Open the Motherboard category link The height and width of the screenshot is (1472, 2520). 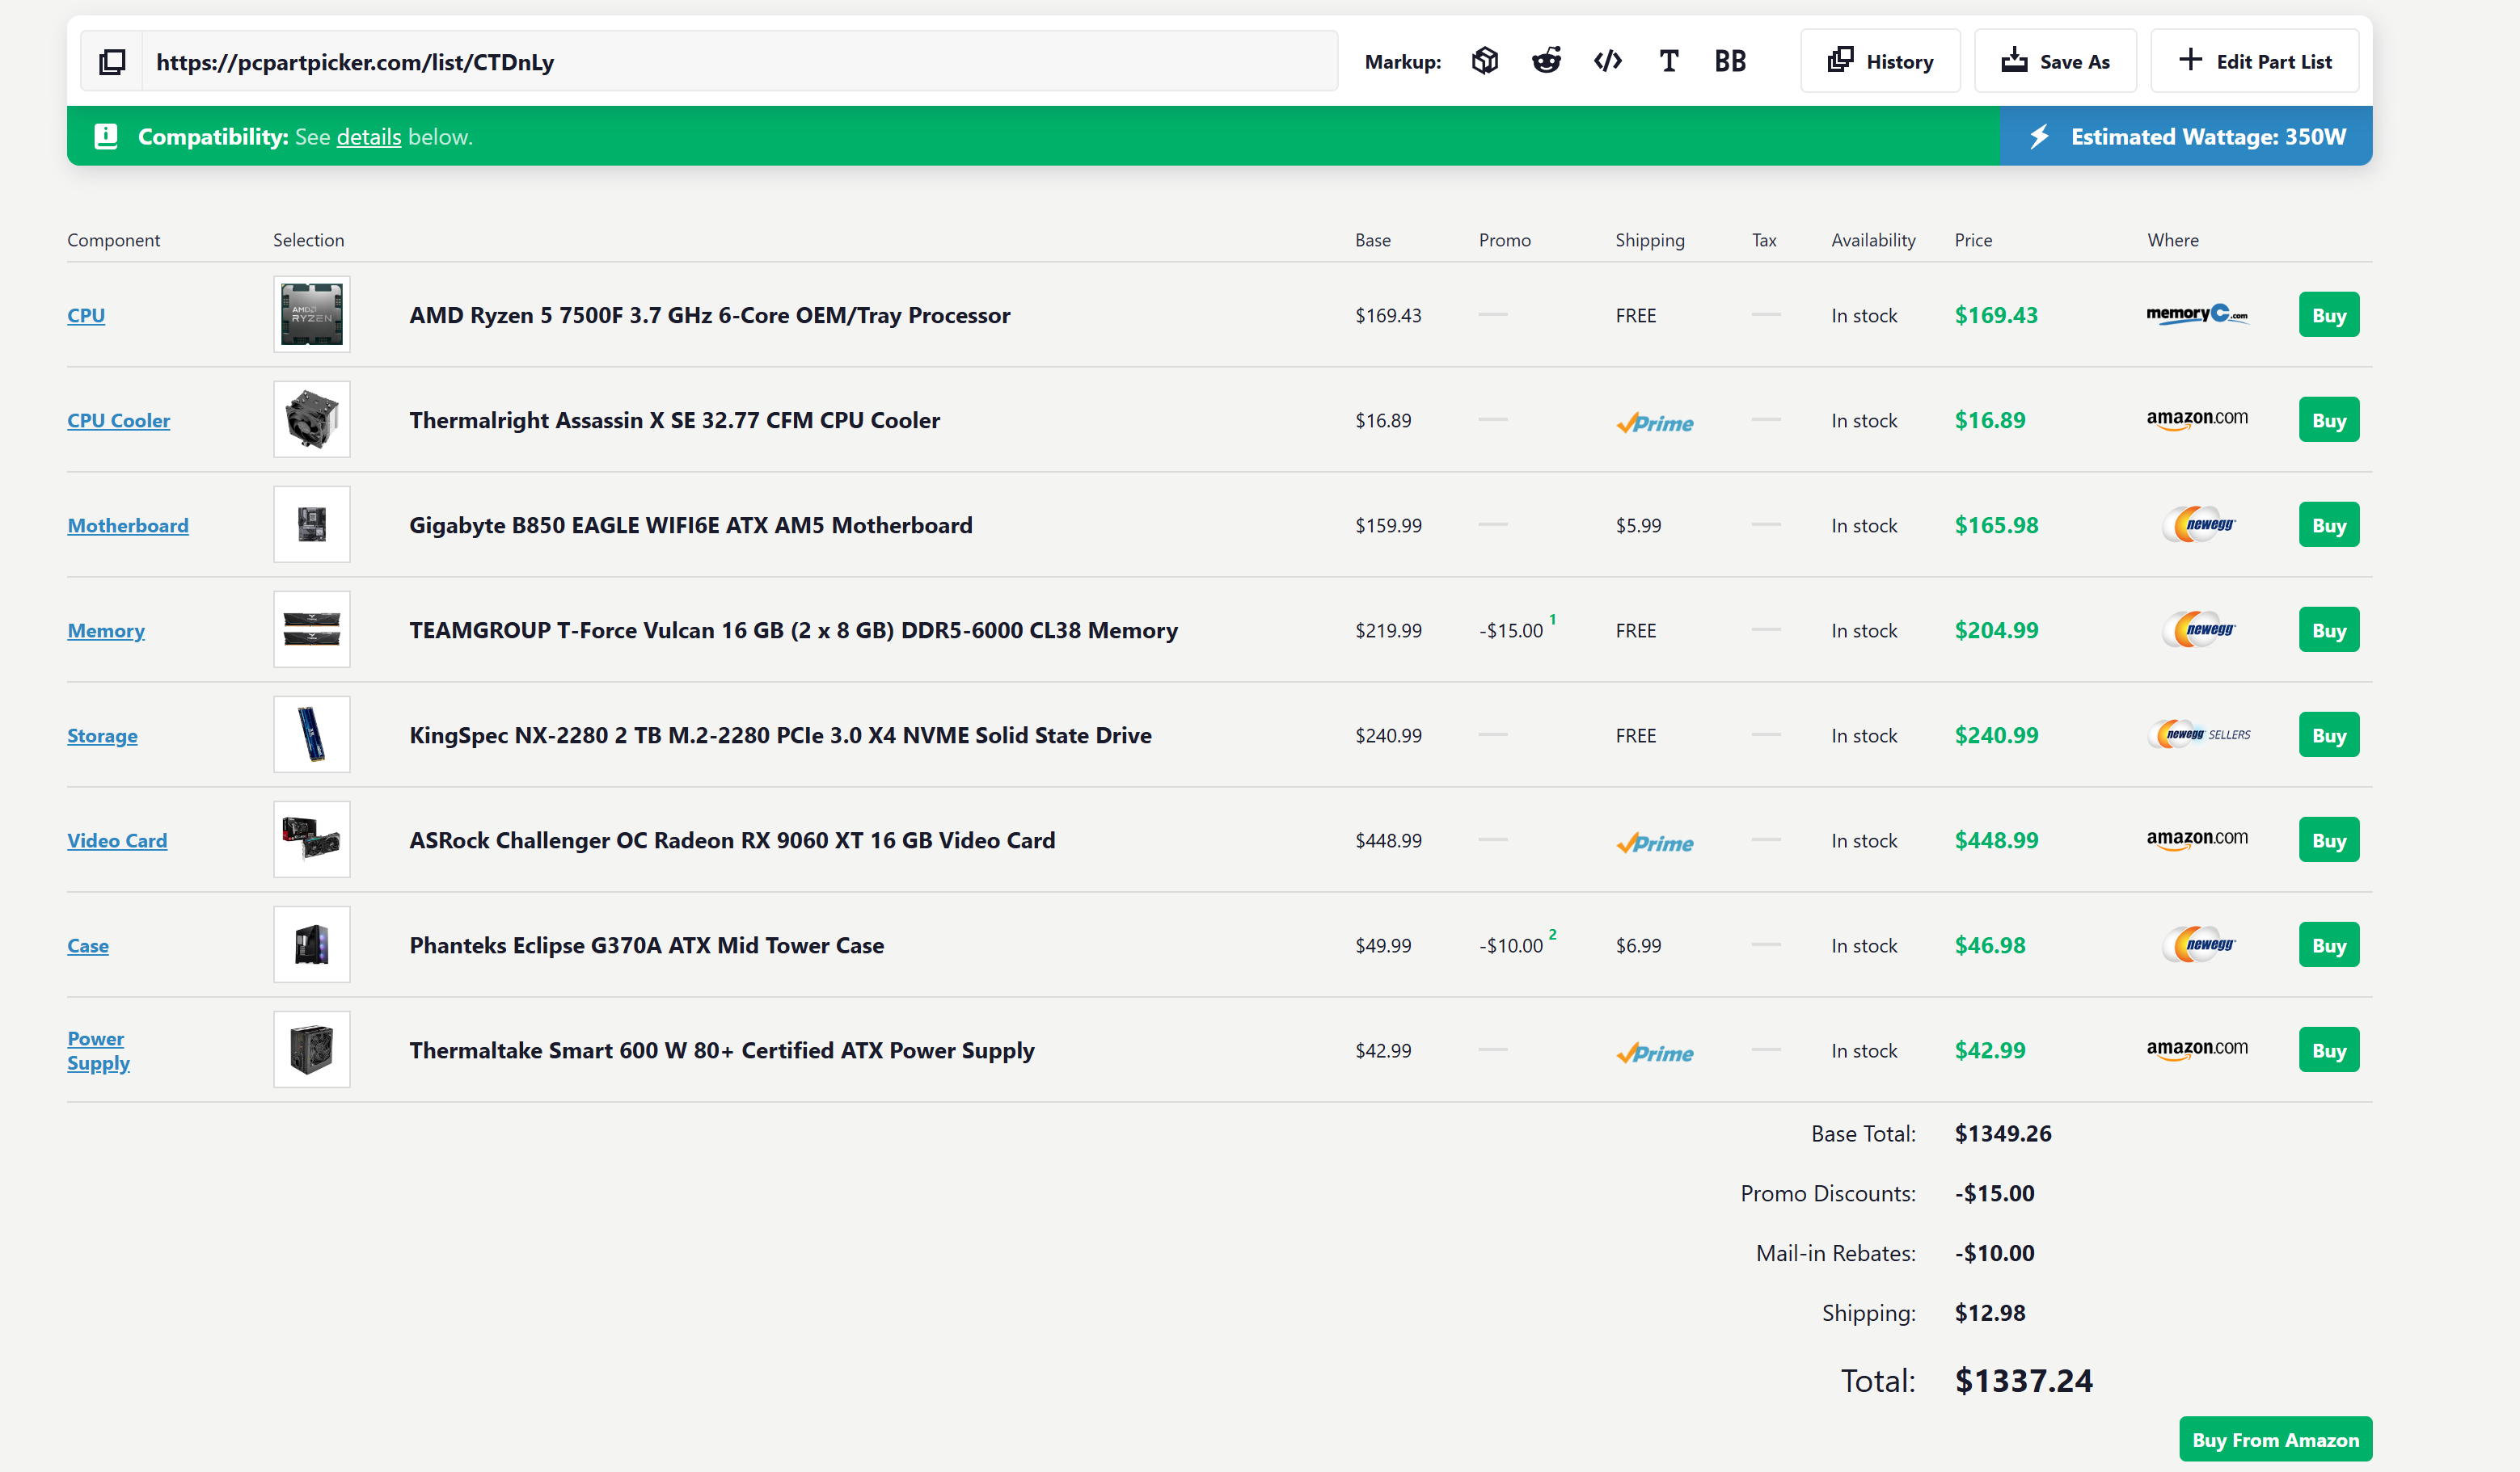[128, 526]
